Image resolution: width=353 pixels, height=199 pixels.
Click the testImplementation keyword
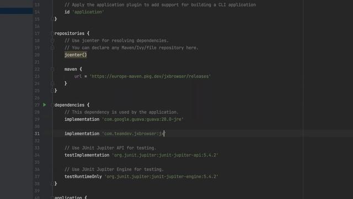click(87, 155)
